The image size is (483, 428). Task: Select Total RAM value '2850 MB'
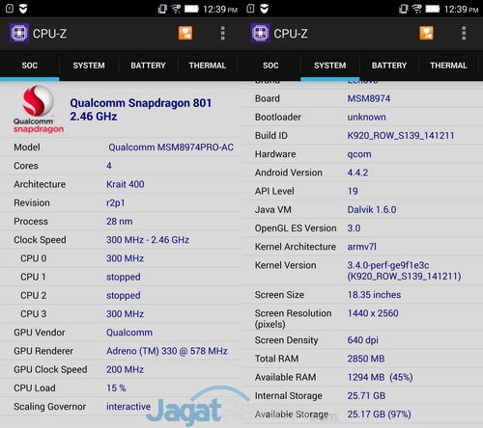point(366,359)
